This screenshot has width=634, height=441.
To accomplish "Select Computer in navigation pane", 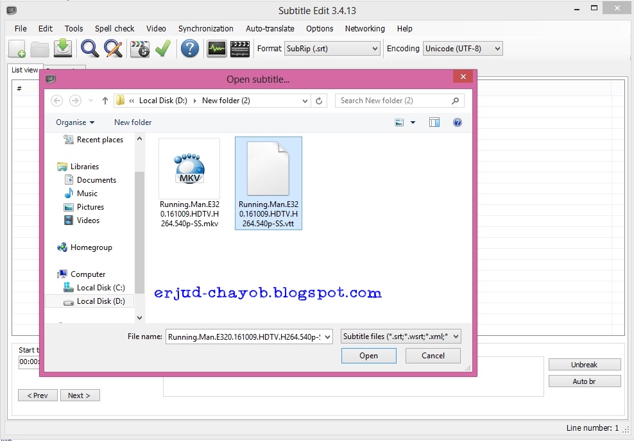I will pos(81,274).
